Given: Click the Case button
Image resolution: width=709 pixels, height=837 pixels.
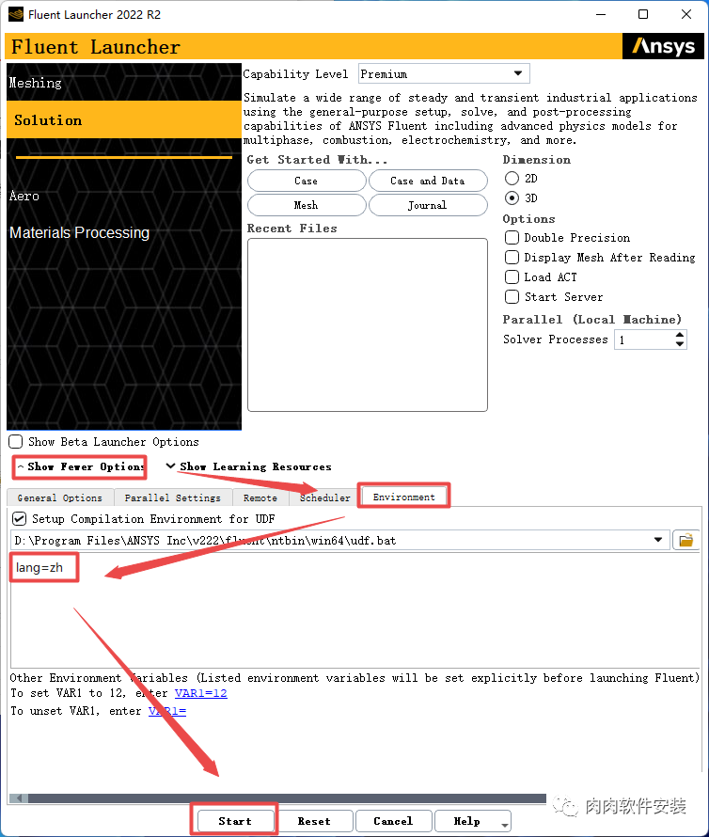Looking at the screenshot, I should (x=307, y=181).
